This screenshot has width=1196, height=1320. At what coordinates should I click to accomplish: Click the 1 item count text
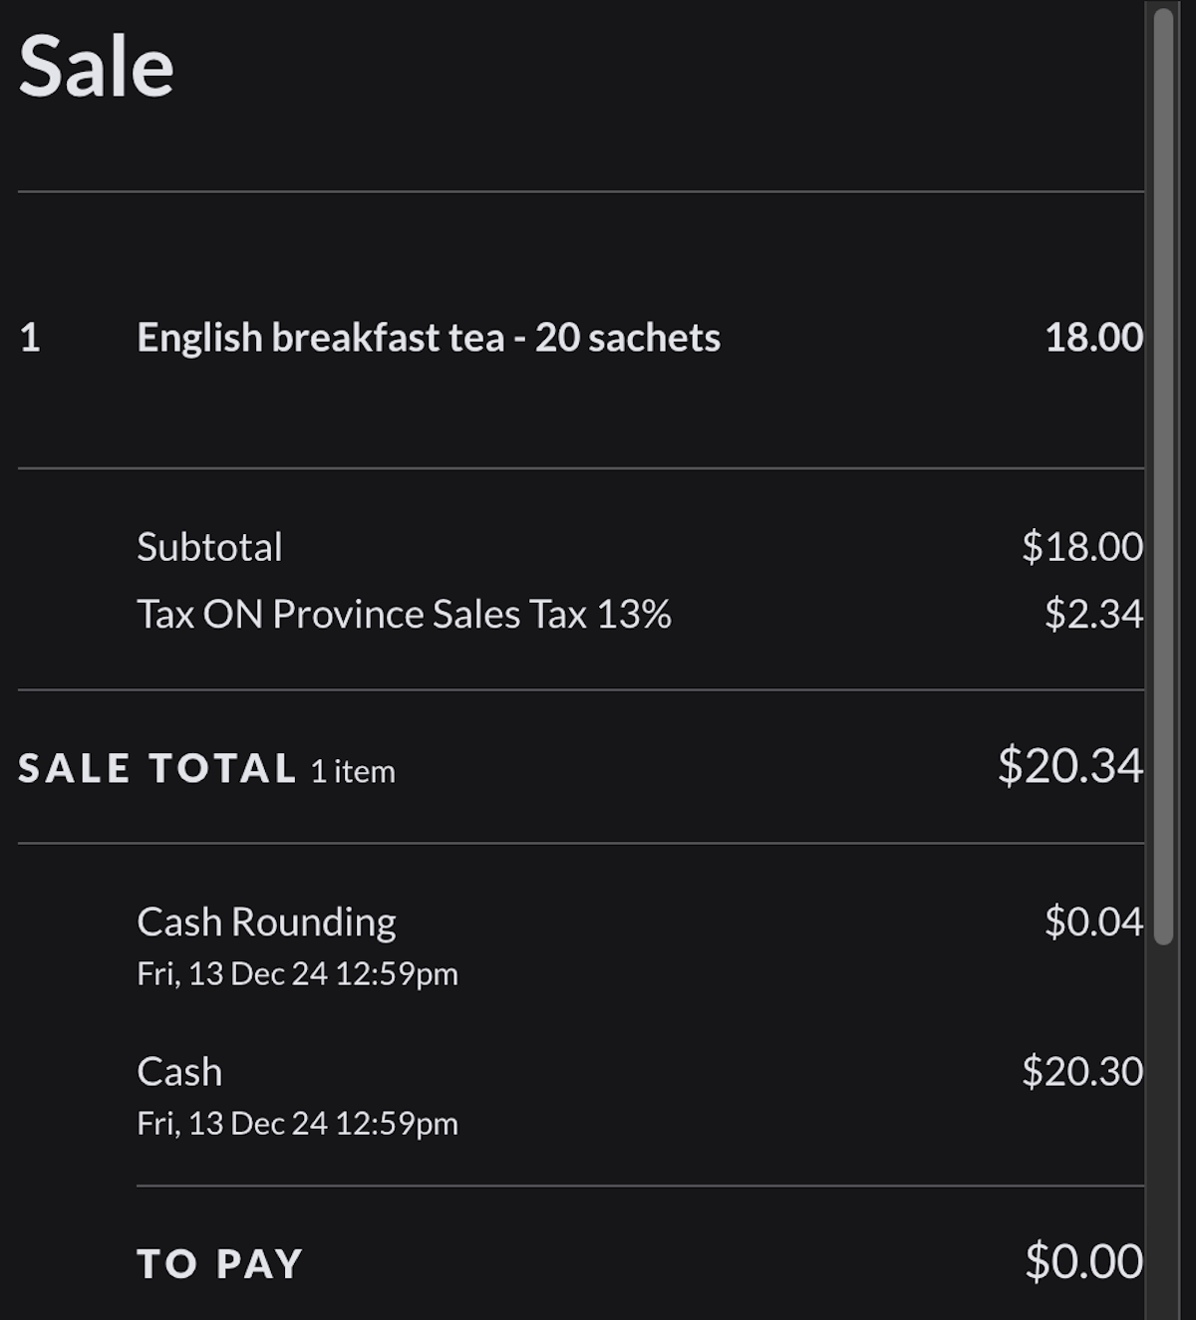(353, 771)
